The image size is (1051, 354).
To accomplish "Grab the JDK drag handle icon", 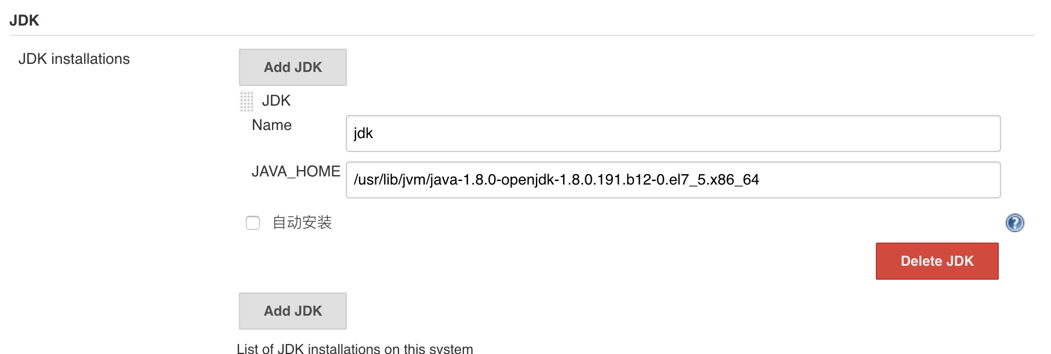I will 247,101.
